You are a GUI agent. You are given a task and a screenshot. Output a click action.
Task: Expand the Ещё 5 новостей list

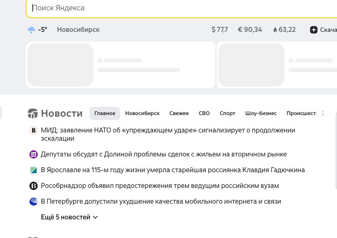pyautogui.click(x=69, y=217)
